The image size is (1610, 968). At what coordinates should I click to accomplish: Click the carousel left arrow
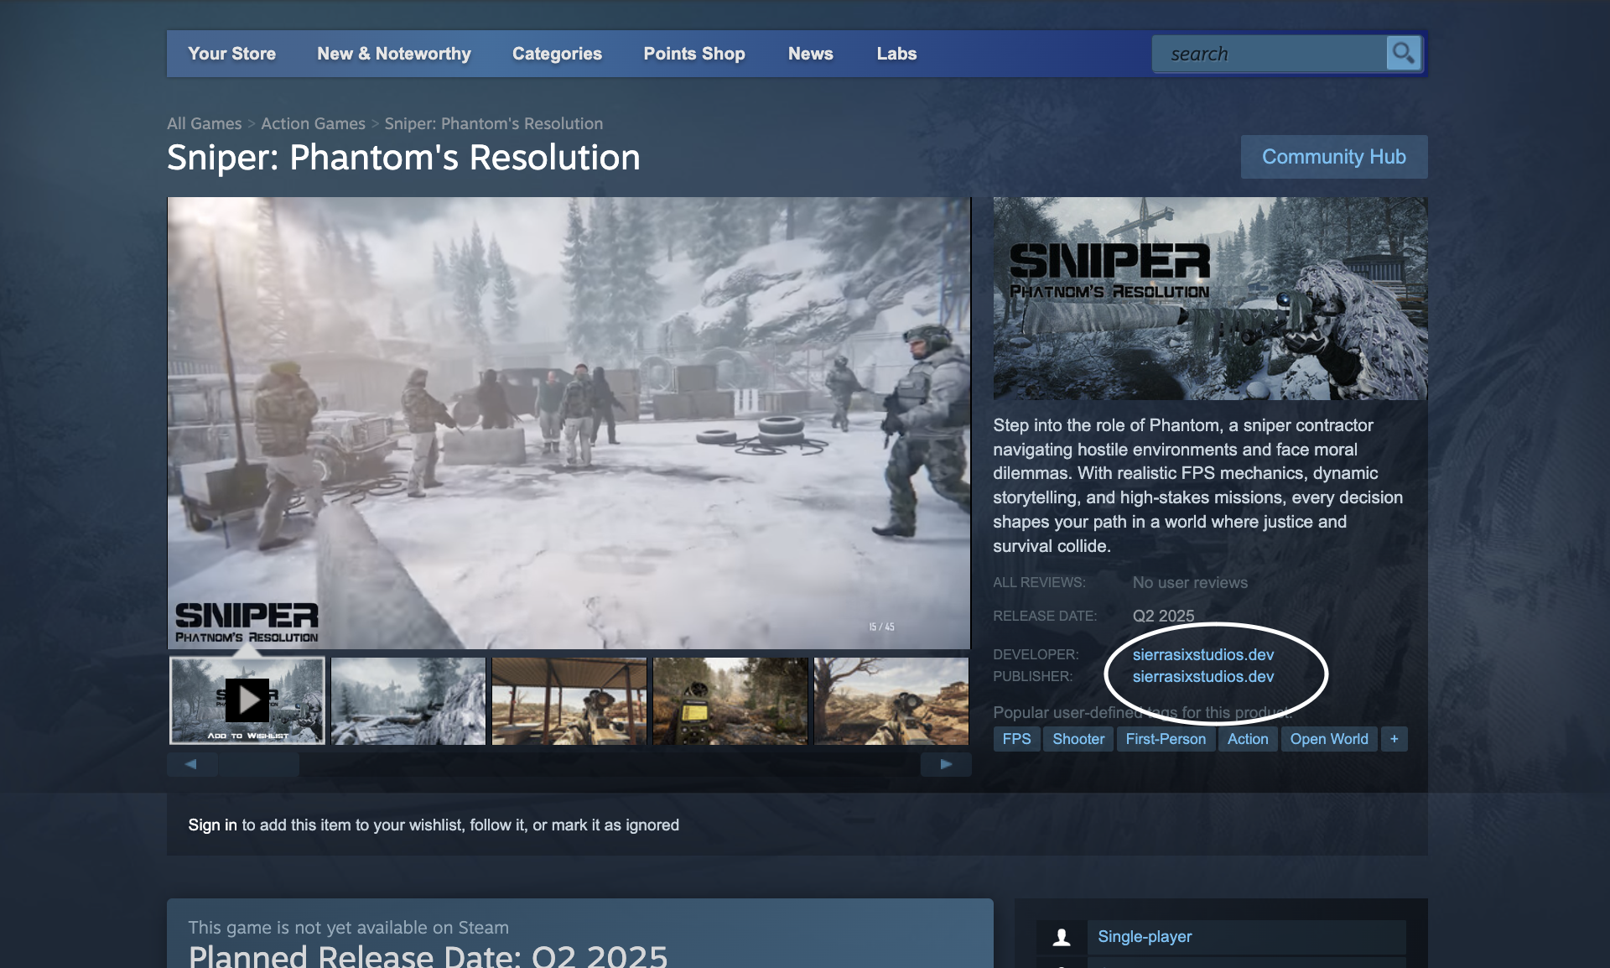tap(191, 764)
